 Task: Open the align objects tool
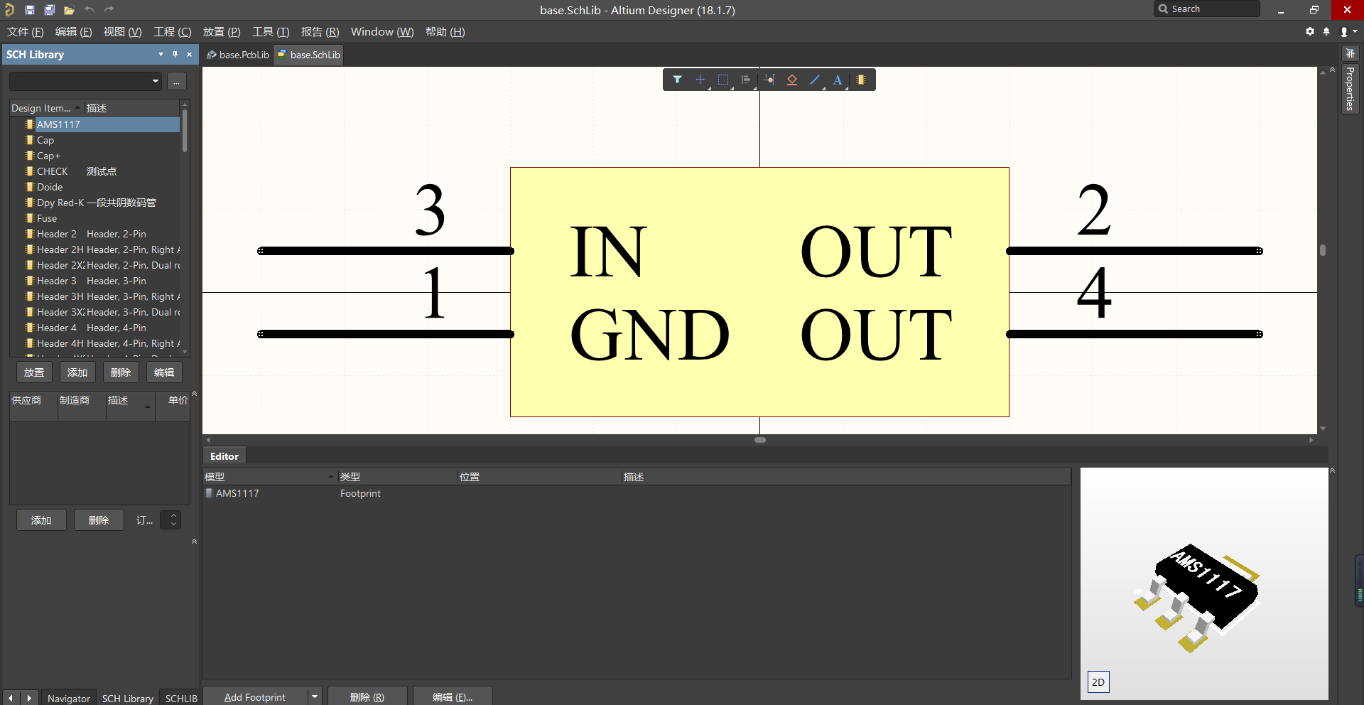(x=745, y=80)
